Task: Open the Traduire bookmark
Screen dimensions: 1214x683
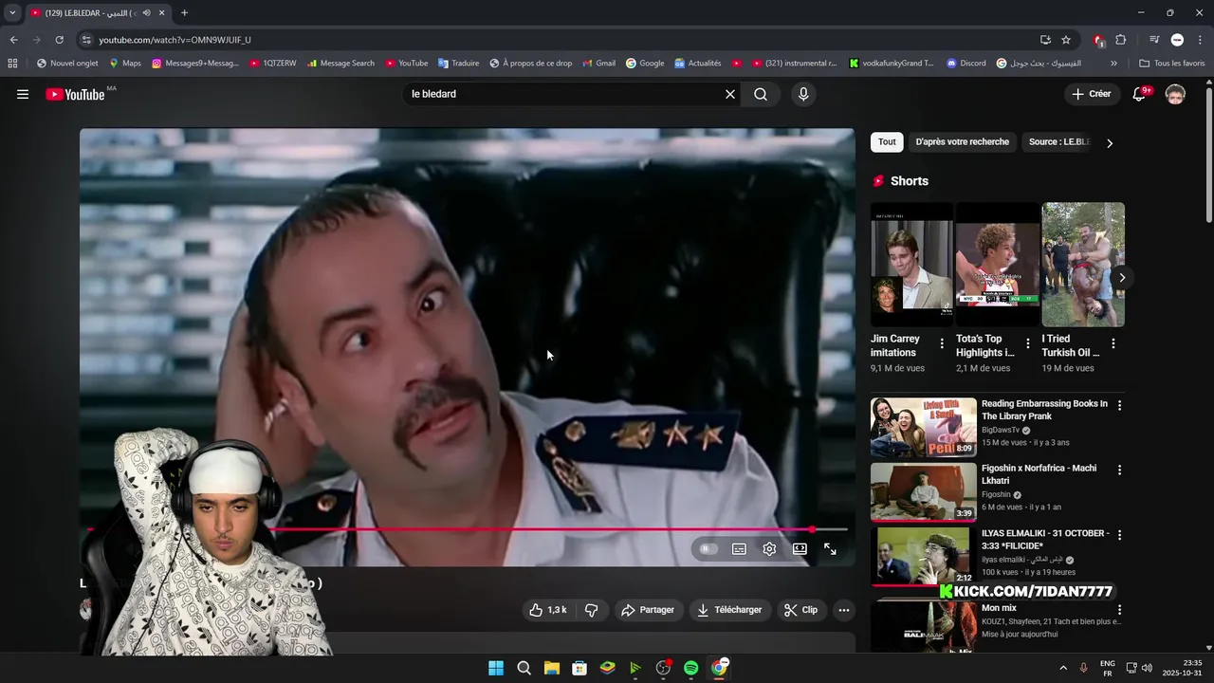Action: 458,64
